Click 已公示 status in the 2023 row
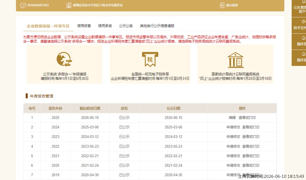 [x=124, y=137]
